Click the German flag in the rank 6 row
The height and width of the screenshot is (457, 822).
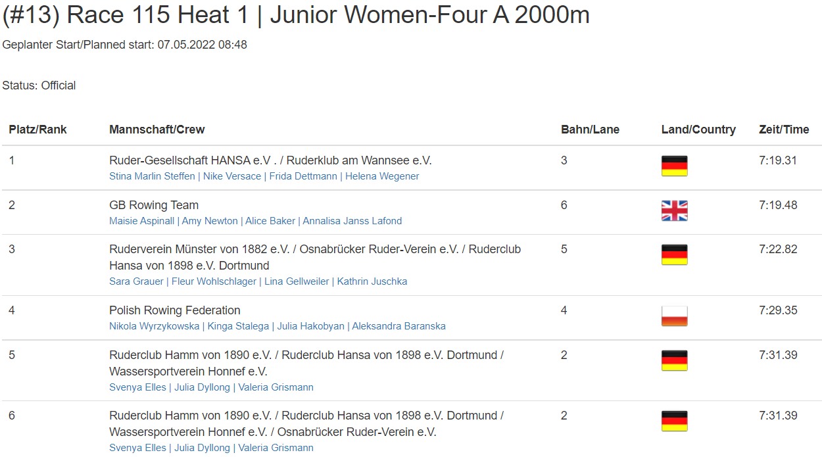(674, 421)
